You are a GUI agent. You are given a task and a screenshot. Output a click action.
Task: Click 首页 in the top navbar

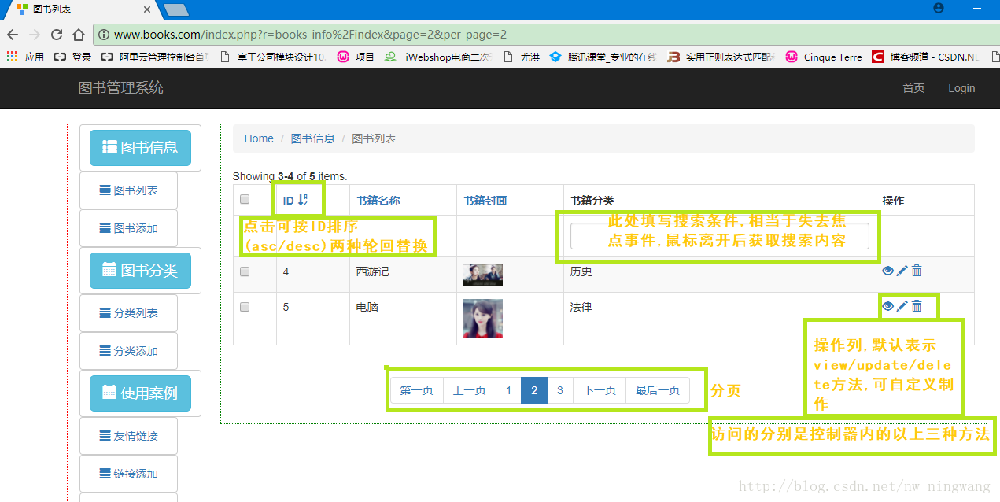[913, 88]
